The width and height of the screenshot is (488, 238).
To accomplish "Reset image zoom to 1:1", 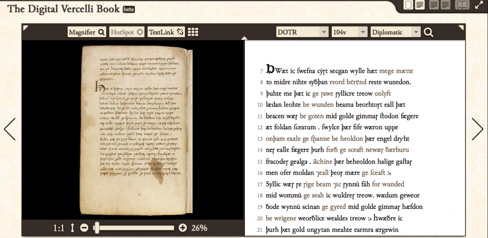I will click(x=59, y=228).
